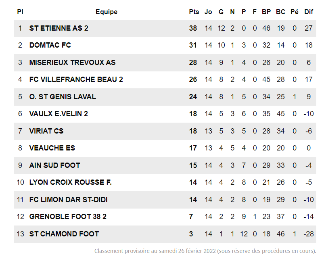Open ST CHAMOND FOOT team link

pyautogui.click(x=64, y=234)
